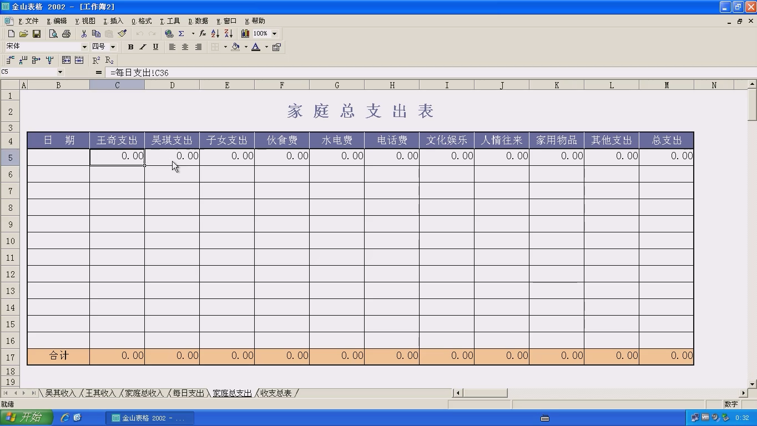The image size is (757, 426).
Task: Open the zoom 100% dropdown
Action: click(x=274, y=34)
